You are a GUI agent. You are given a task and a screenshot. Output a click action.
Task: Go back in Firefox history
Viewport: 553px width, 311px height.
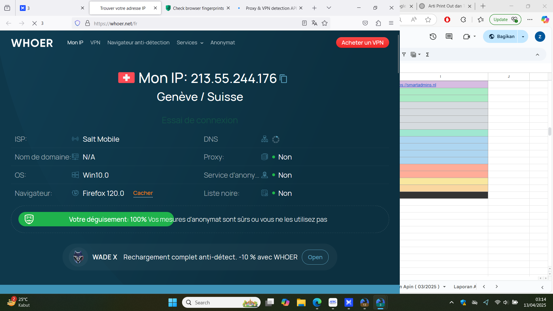pos(9,23)
